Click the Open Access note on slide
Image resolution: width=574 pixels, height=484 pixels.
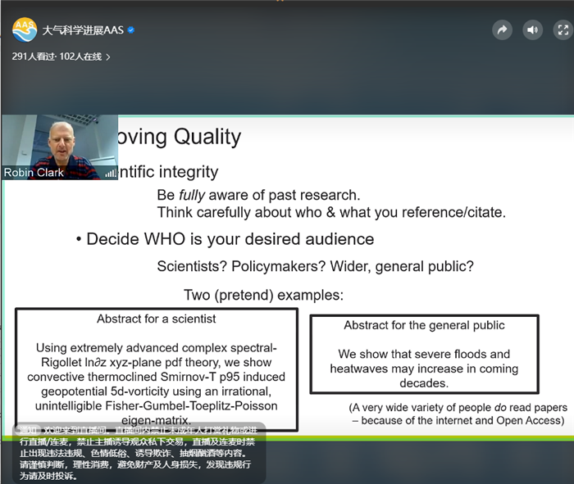coord(457,414)
